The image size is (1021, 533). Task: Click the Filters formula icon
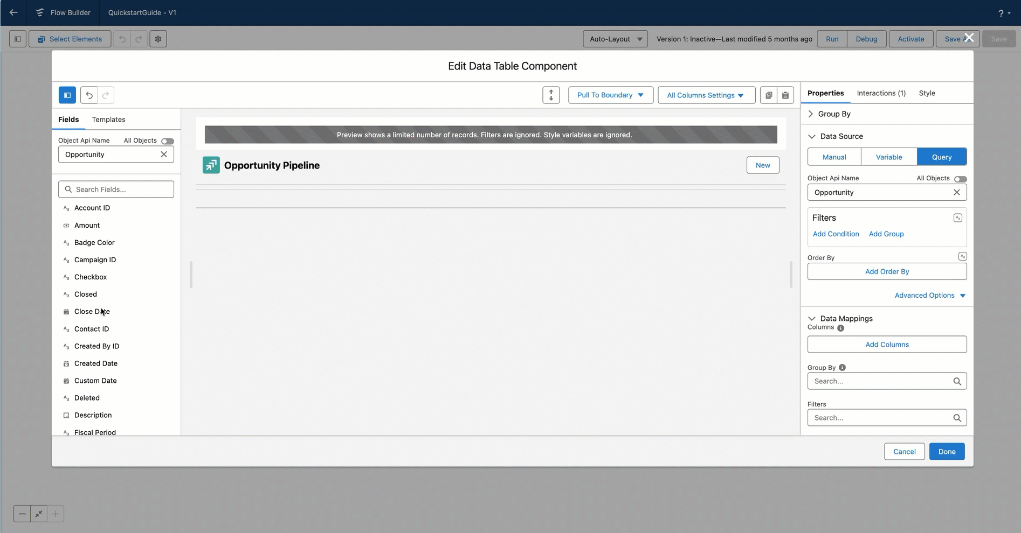pos(957,218)
